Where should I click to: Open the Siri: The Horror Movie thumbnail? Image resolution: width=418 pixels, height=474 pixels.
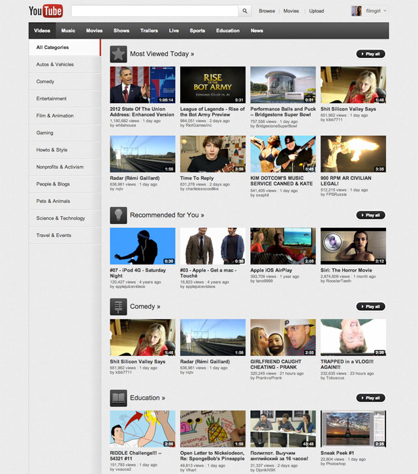pos(353,246)
